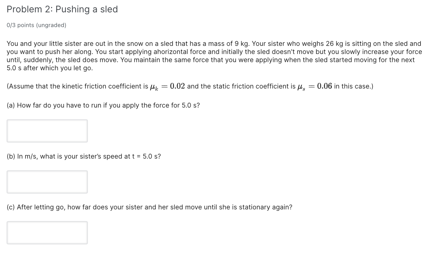
Task: Click inside the third empty response field
Action: [x=47, y=233]
